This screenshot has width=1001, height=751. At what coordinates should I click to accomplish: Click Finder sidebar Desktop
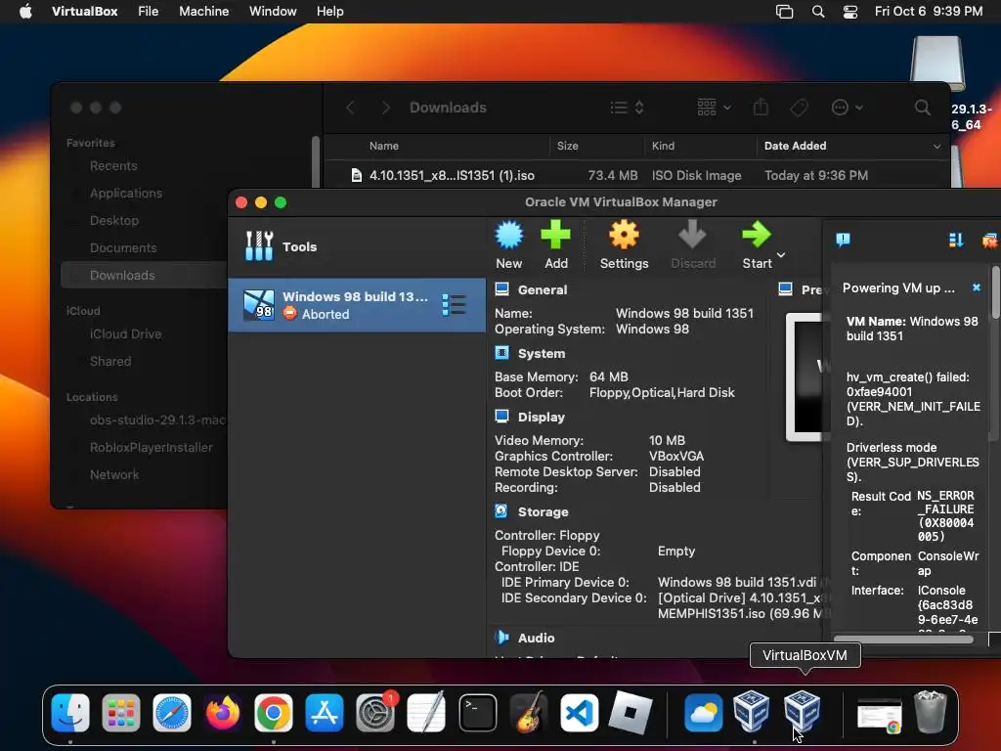(113, 220)
